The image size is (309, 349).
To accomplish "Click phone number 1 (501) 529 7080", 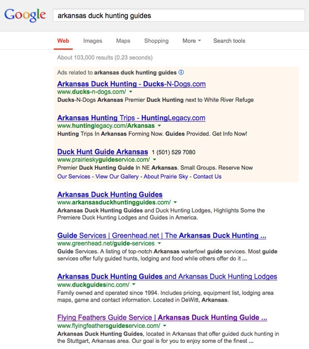I will [174, 152].
